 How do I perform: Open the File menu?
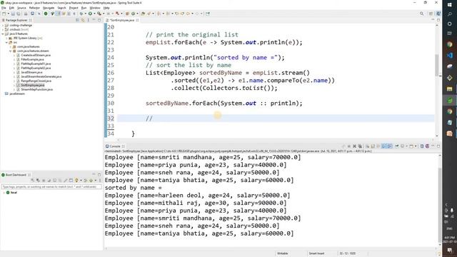click(4, 8)
